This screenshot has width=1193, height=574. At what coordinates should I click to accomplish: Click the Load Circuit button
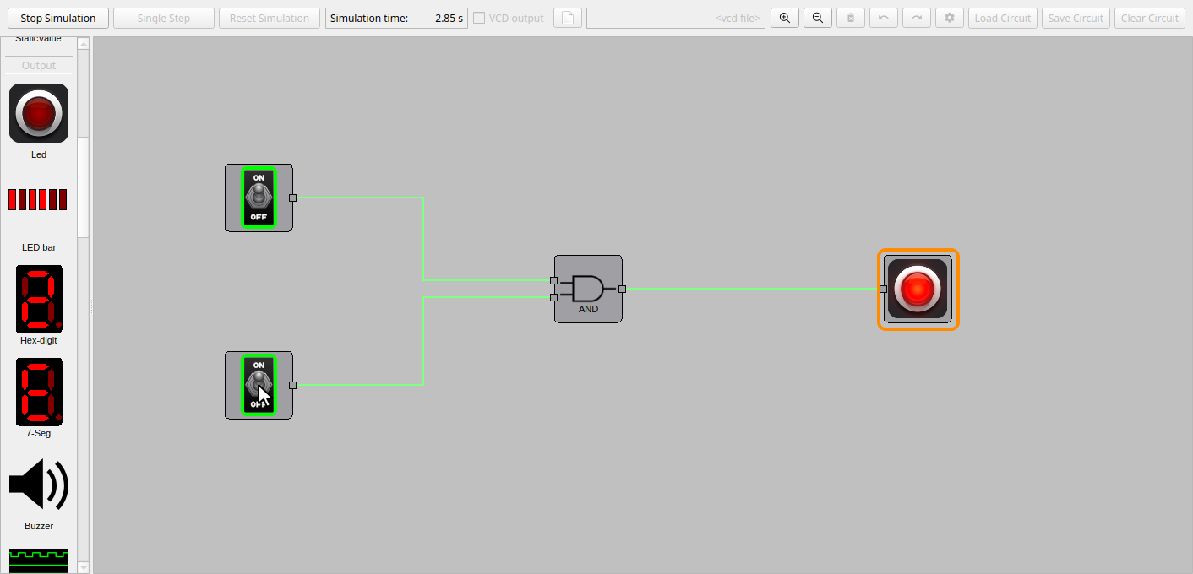1003,19
